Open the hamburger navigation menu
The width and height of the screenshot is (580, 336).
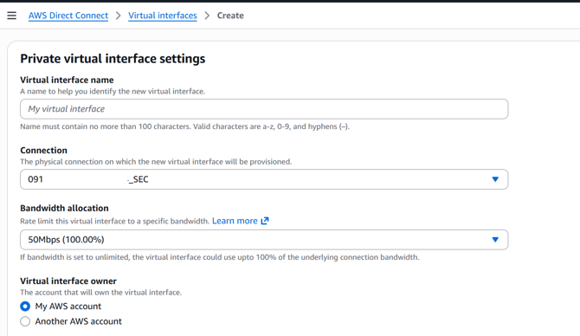(12, 16)
